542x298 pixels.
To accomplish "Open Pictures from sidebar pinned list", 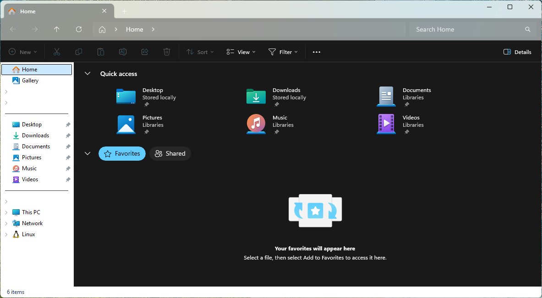I will tap(32, 157).
